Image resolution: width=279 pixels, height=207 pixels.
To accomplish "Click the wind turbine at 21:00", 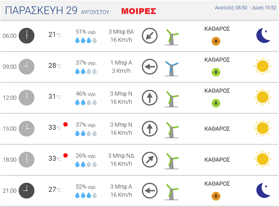I will coord(172,192).
